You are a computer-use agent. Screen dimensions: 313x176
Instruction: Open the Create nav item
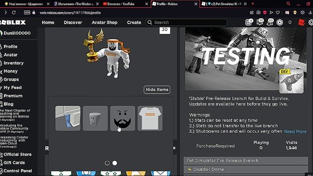134,22
